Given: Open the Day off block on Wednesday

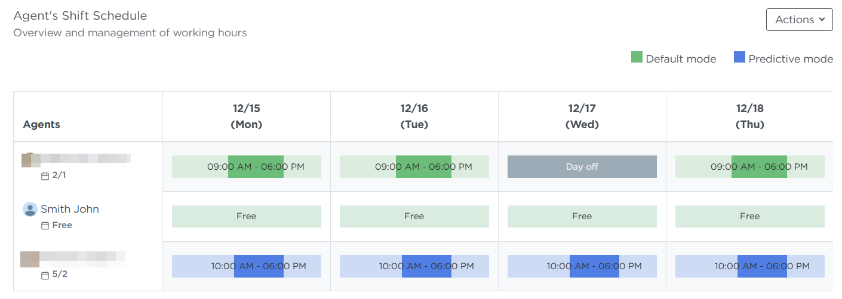Looking at the screenshot, I should pyautogui.click(x=582, y=167).
